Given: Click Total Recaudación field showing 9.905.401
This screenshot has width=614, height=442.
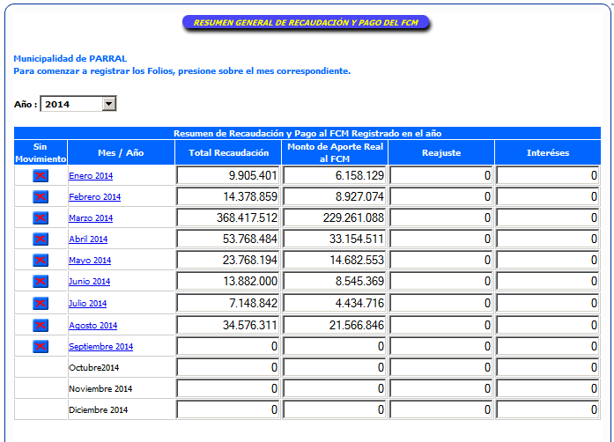Looking at the screenshot, I should pos(228,175).
